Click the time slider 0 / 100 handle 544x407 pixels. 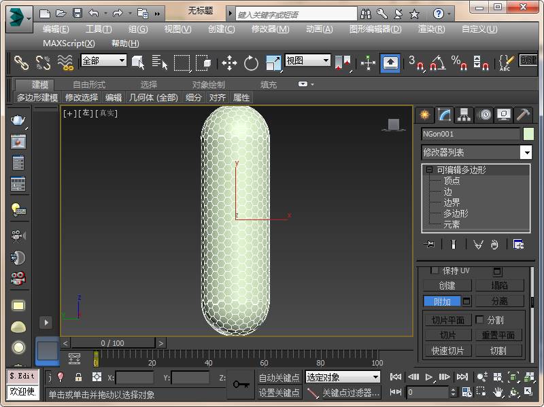click(113, 343)
